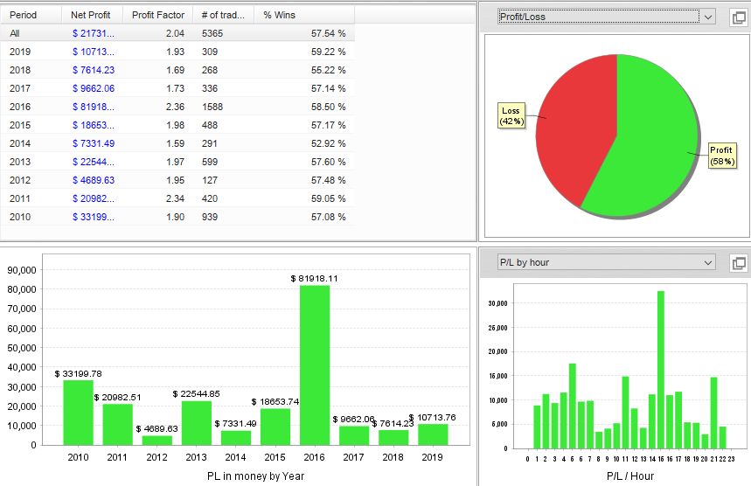Select the 2012 period row
Screen dimensions: 751x486
(x=177, y=180)
